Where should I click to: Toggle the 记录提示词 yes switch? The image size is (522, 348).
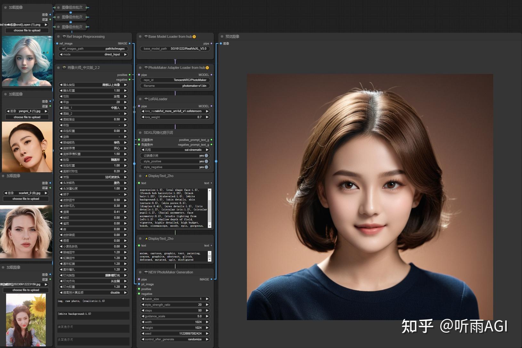click(x=206, y=155)
